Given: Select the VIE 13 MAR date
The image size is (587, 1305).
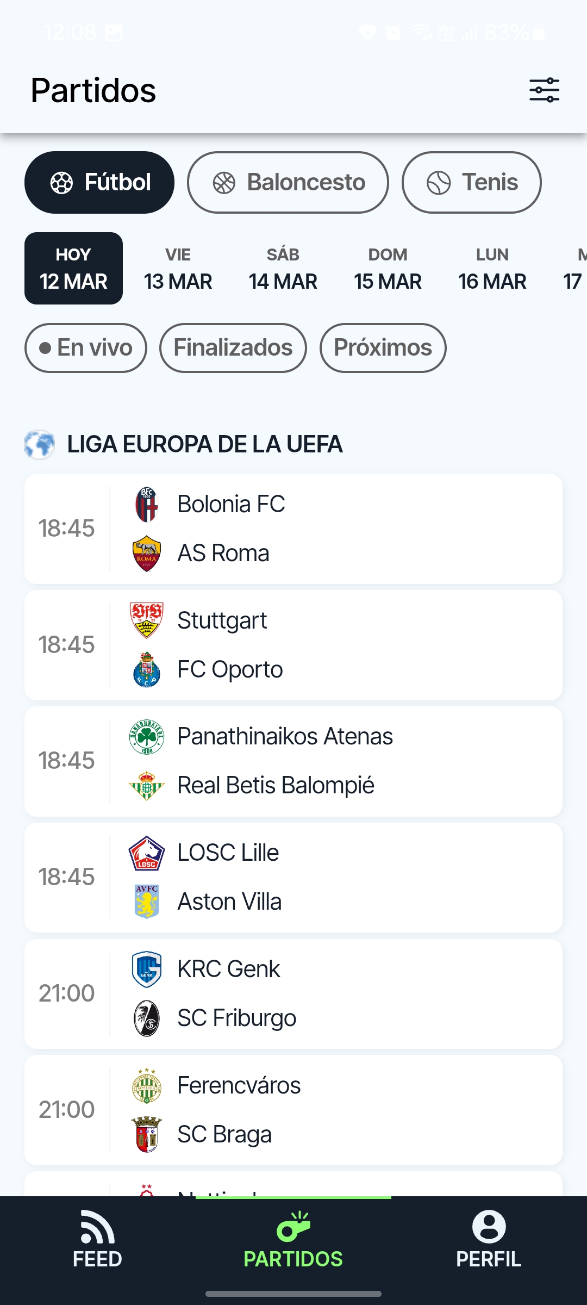Looking at the screenshot, I should tap(178, 269).
